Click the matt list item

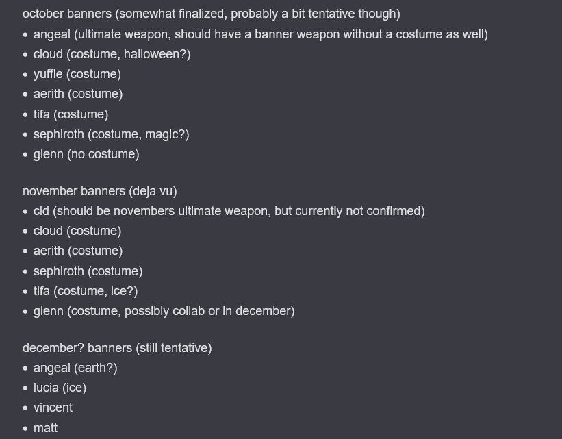(45, 428)
